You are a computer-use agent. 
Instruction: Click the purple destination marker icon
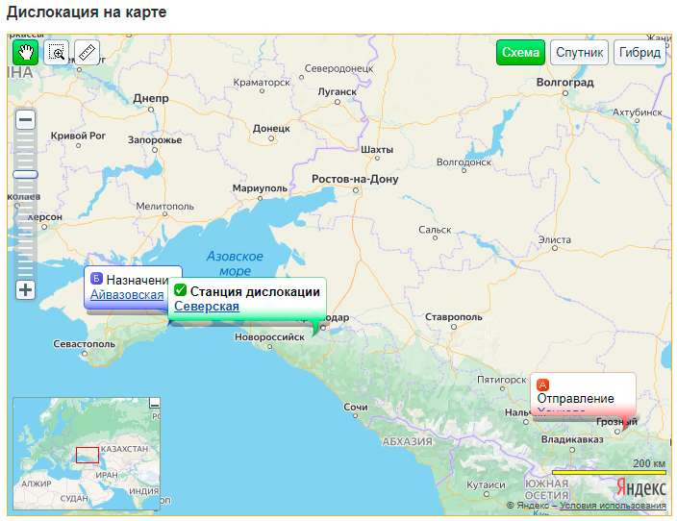(96, 279)
